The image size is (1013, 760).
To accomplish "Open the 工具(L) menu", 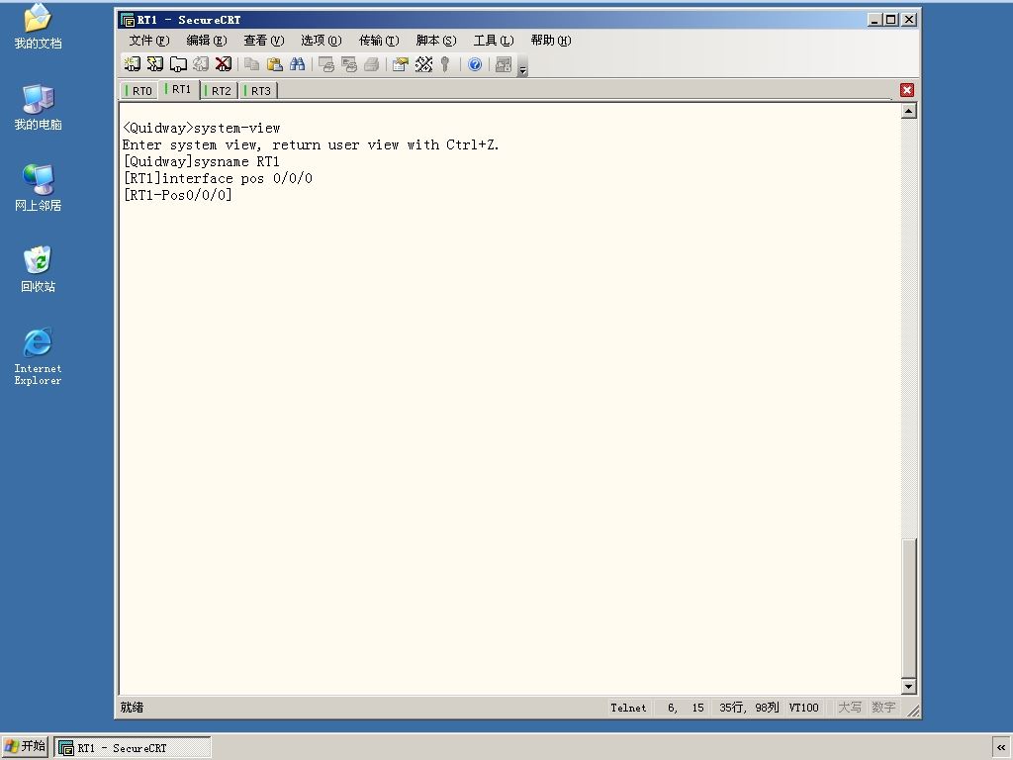I will (494, 41).
